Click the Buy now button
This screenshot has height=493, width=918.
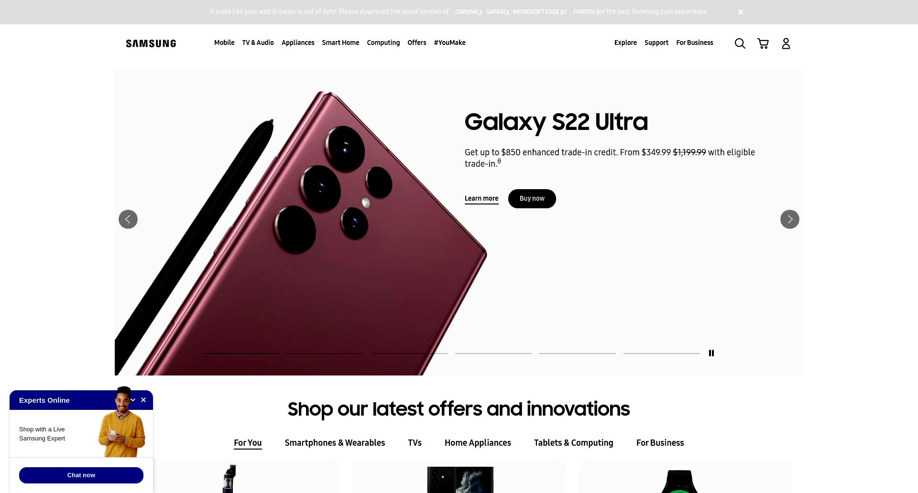532,199
